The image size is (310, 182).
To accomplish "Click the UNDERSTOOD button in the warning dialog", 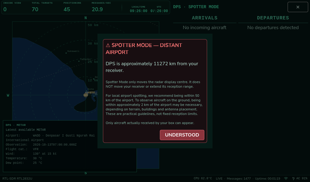I will pos(182,135).
